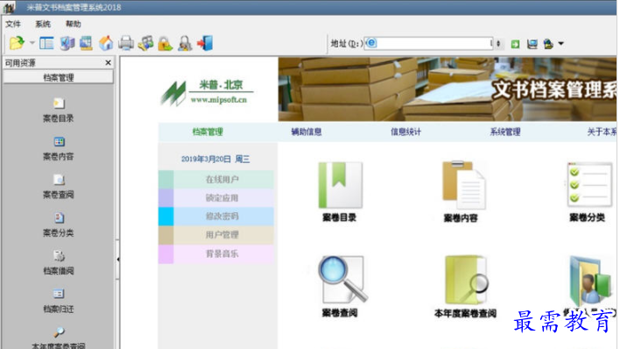Switch to the 关于本系统 tab

click(x=602, y=132)
